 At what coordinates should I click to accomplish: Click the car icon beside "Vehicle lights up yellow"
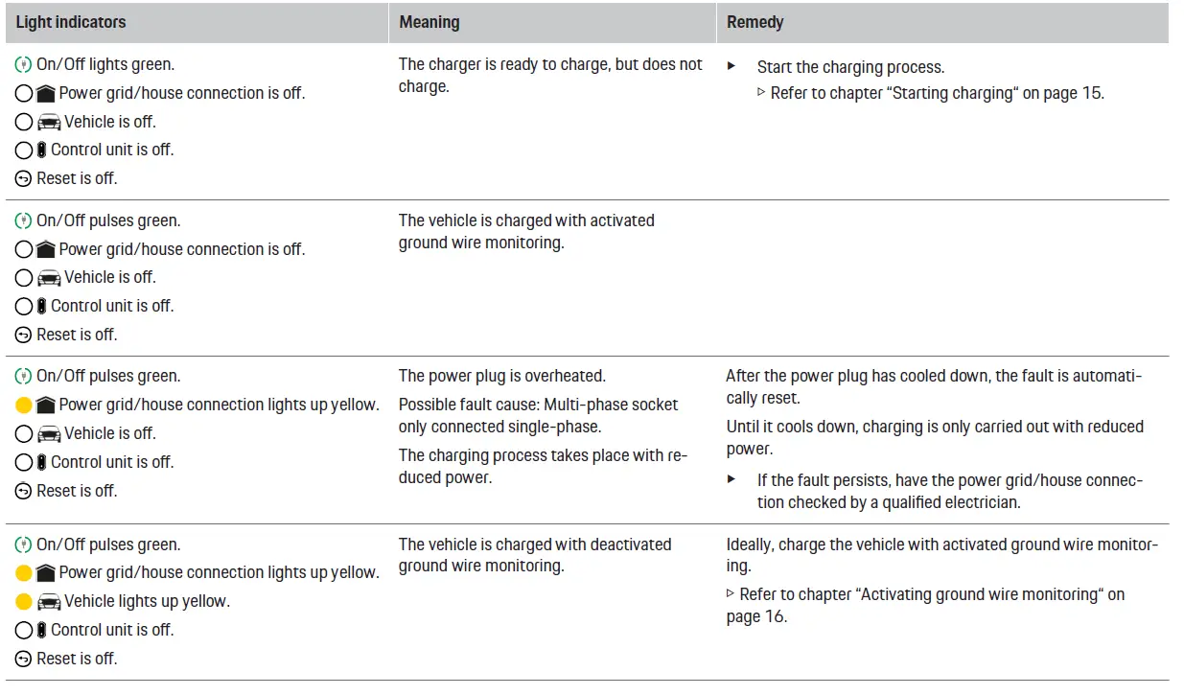(48, 602)
